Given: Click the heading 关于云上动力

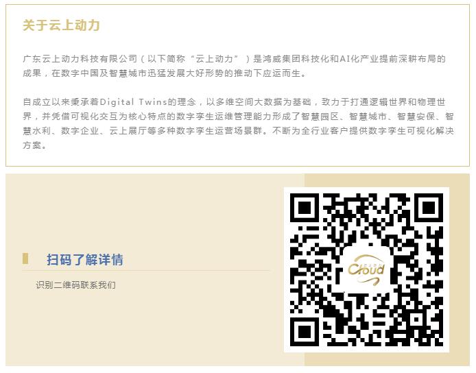Looking at the screenshot, I should tap(61, 25).
